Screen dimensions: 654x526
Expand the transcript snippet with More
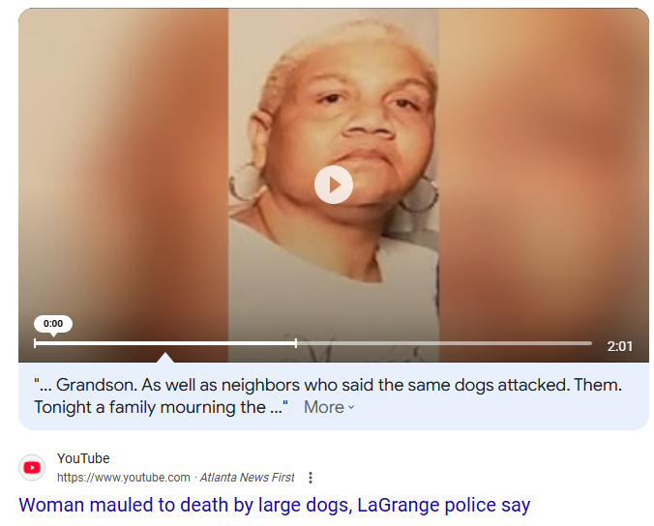(329, 407)
